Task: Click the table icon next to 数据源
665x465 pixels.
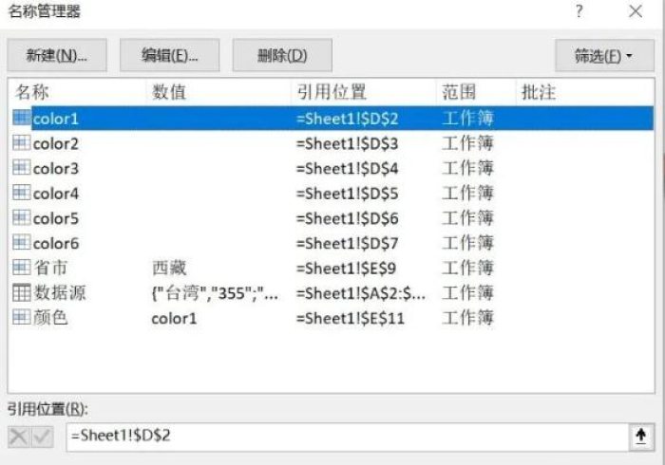Action: tap(21, 292)
